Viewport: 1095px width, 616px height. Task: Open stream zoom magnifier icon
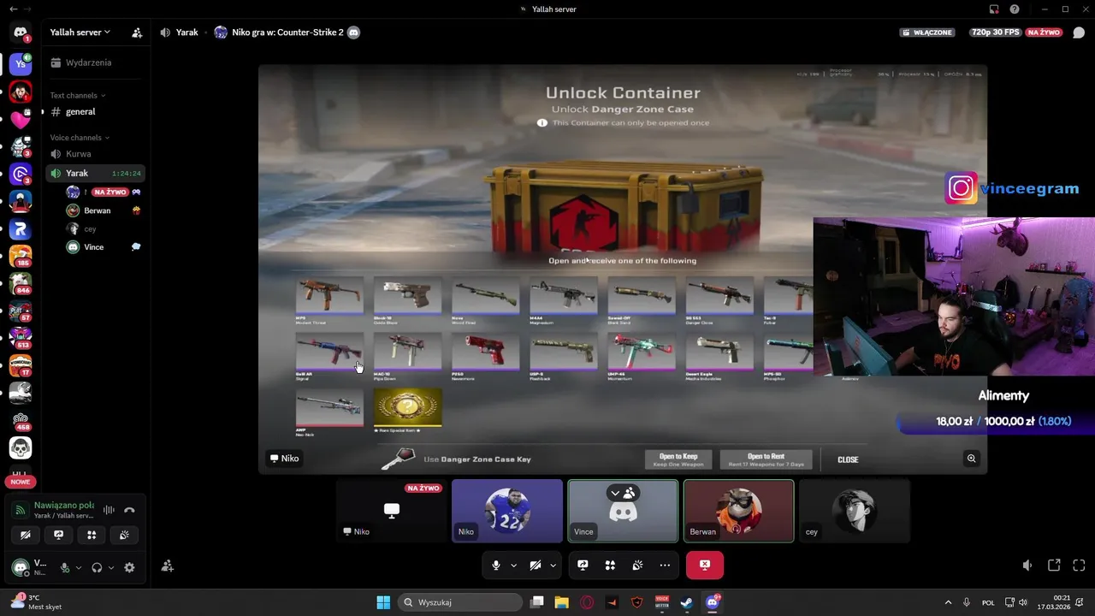tap(971, 459)
